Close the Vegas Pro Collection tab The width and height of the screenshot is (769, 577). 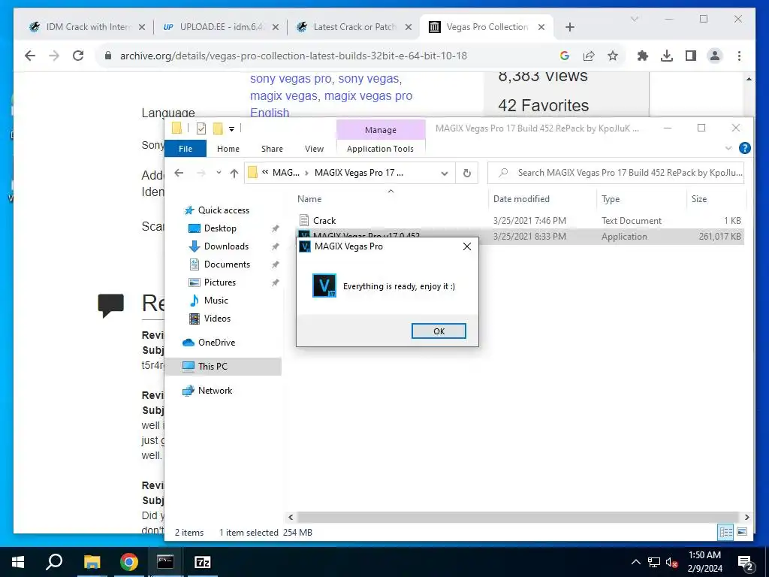541,27
